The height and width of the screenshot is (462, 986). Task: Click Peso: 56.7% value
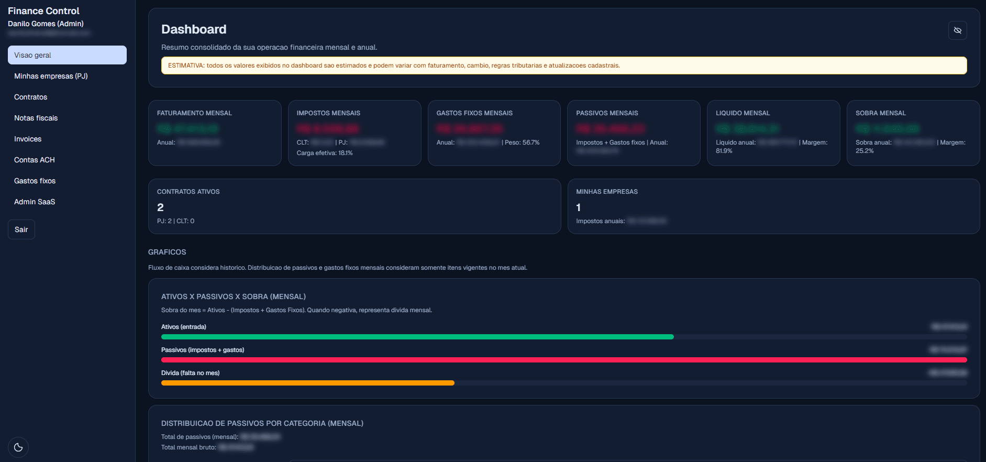(522, 142)
